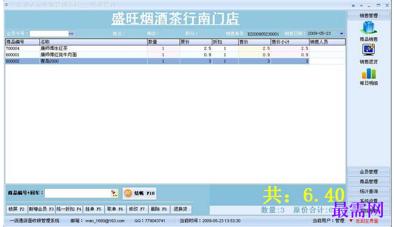Click the store title 盛旺烟酒茶行南门店
394x227 pixels.
click(x=175, y=19)
